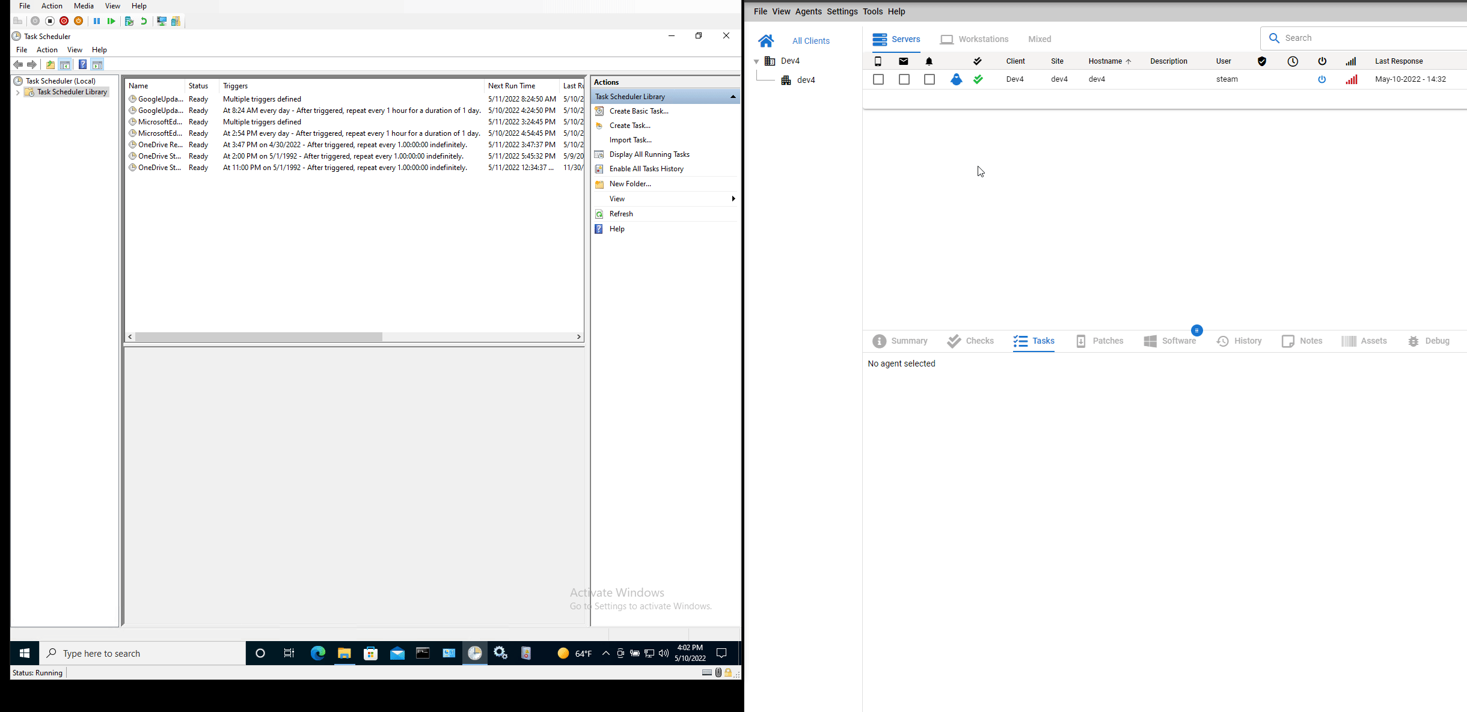Click the red signal bars icon in the dev4 row

pyautogui.click(x=1351, y=79)
